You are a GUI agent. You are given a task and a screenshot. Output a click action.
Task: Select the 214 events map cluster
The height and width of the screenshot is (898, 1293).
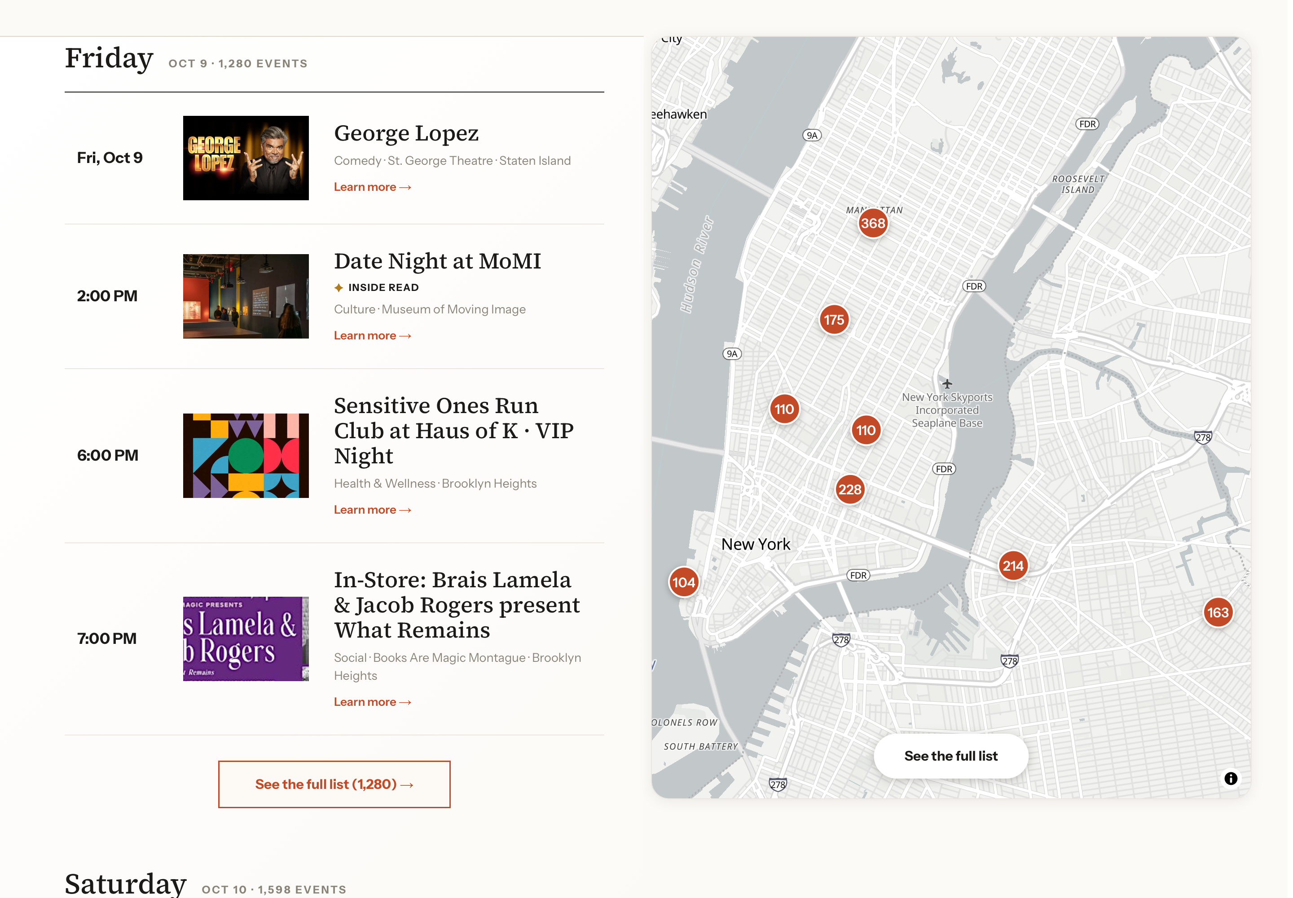click(x=1012, y=565)
